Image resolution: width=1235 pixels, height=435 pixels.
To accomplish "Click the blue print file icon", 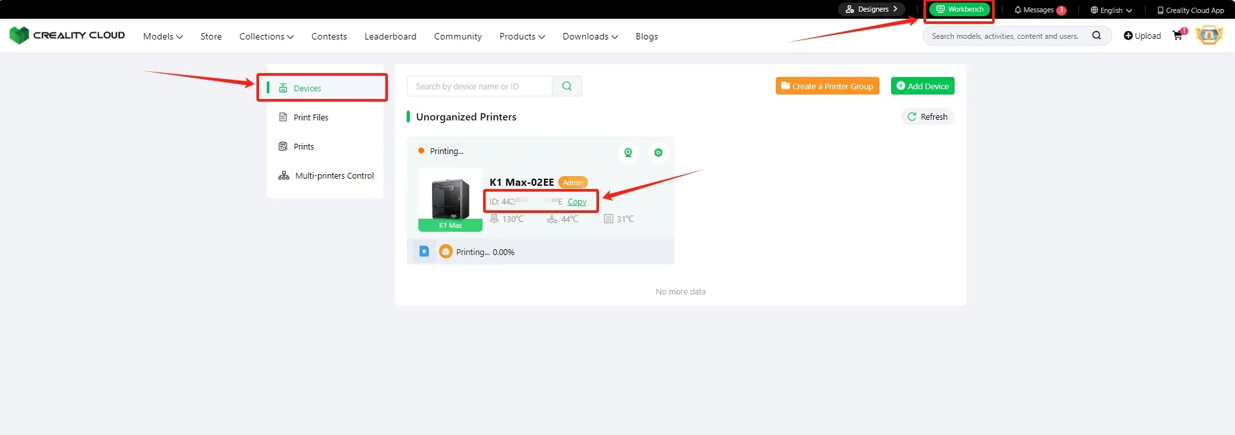I will tap(424, 251).
